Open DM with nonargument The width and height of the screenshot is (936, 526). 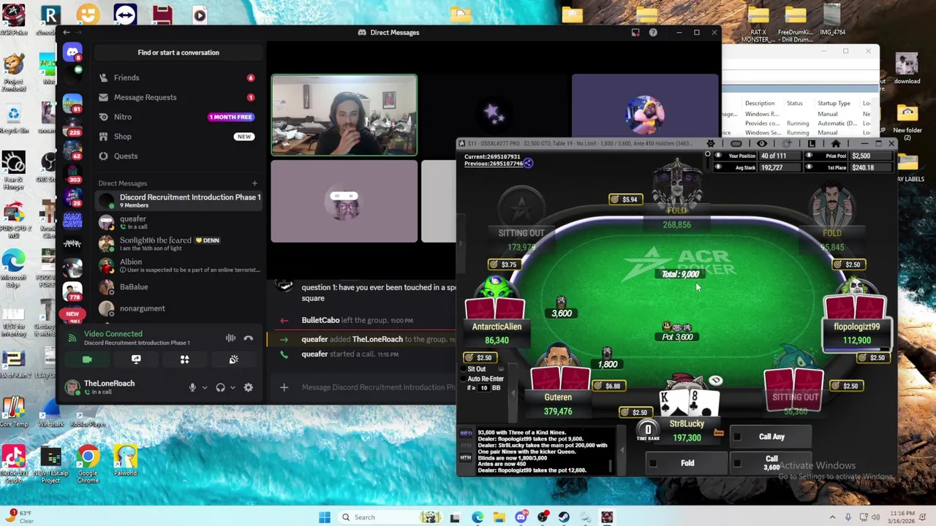point(178,308)
